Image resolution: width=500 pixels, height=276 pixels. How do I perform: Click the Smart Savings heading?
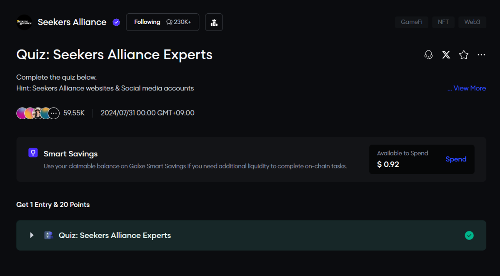(x=71, y=154)
